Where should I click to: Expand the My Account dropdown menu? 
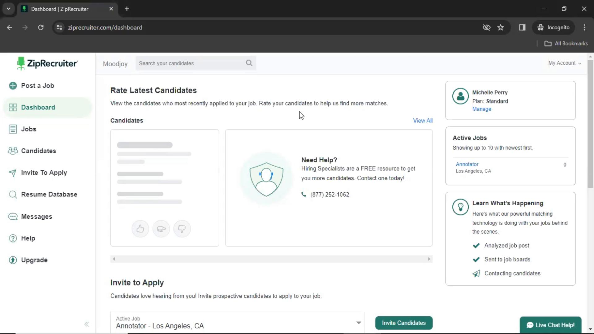(x=565, y=63)
